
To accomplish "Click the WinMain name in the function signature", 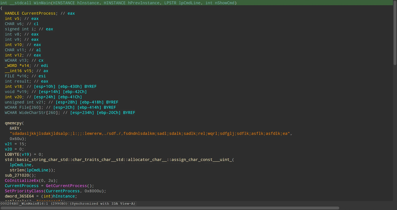I will (42, 3).
